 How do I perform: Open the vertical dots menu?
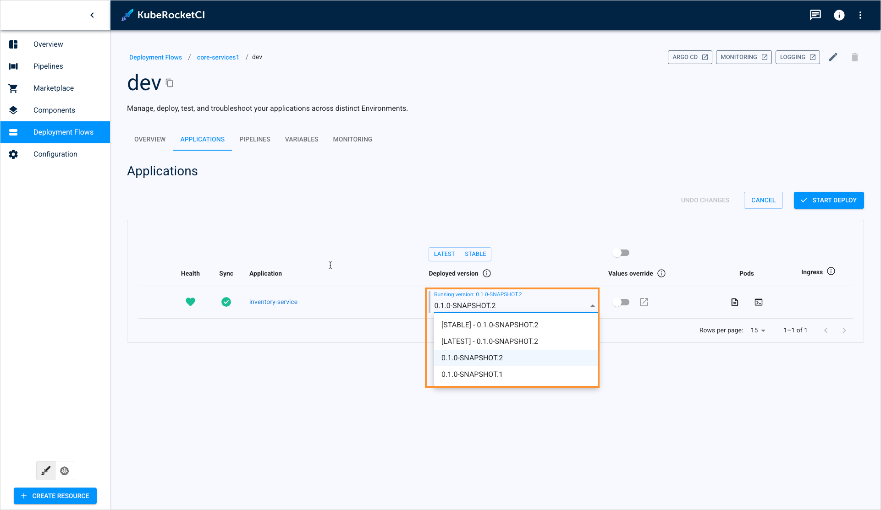point(860,15)
